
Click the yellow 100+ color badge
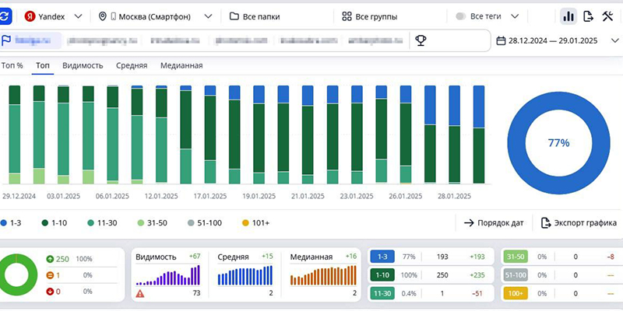pos(516,293)
